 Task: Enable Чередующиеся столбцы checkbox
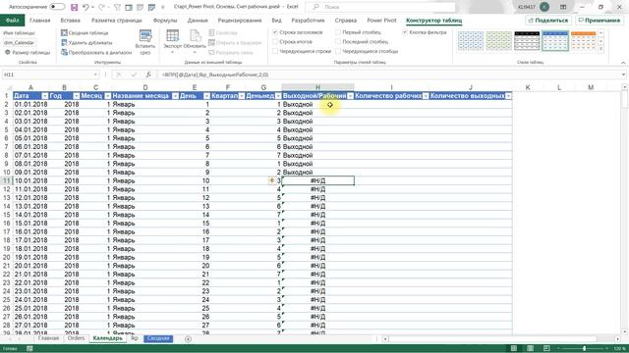(x=338, y=51)
